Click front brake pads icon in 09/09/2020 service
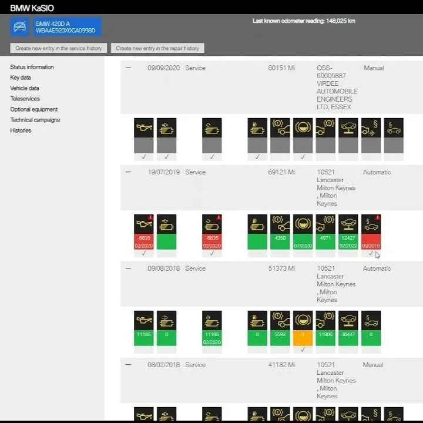 click(280, 128)
